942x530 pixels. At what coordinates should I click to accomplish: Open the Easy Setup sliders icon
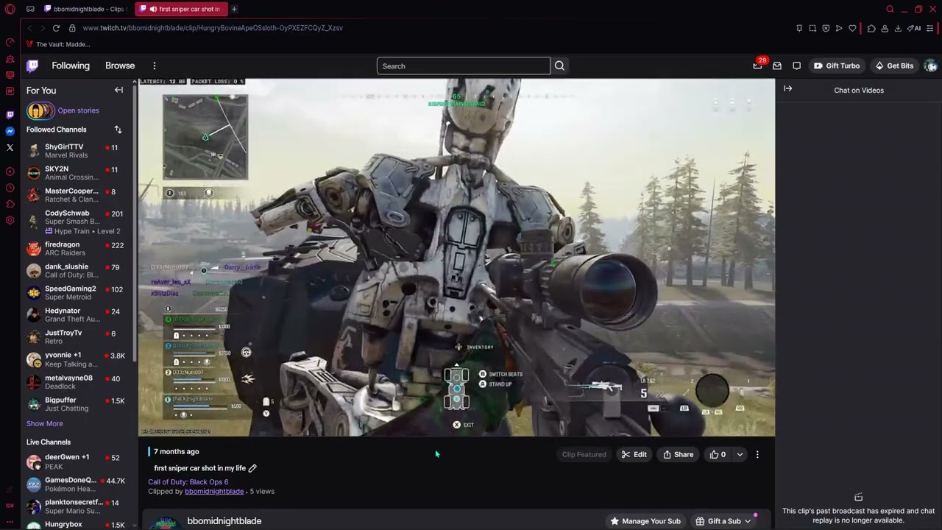coord(930,28)
